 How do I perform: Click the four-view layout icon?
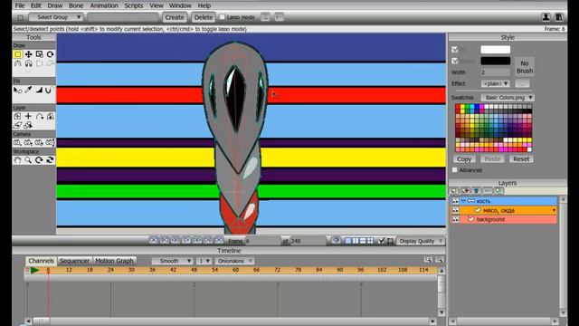coord(370,241)
